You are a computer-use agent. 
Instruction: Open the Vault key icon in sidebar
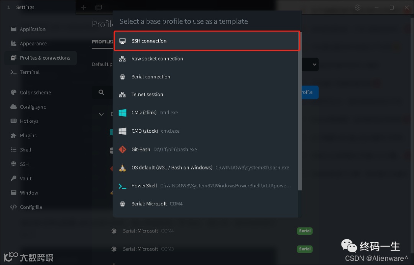pyautogui.click(x=13, y=179)
